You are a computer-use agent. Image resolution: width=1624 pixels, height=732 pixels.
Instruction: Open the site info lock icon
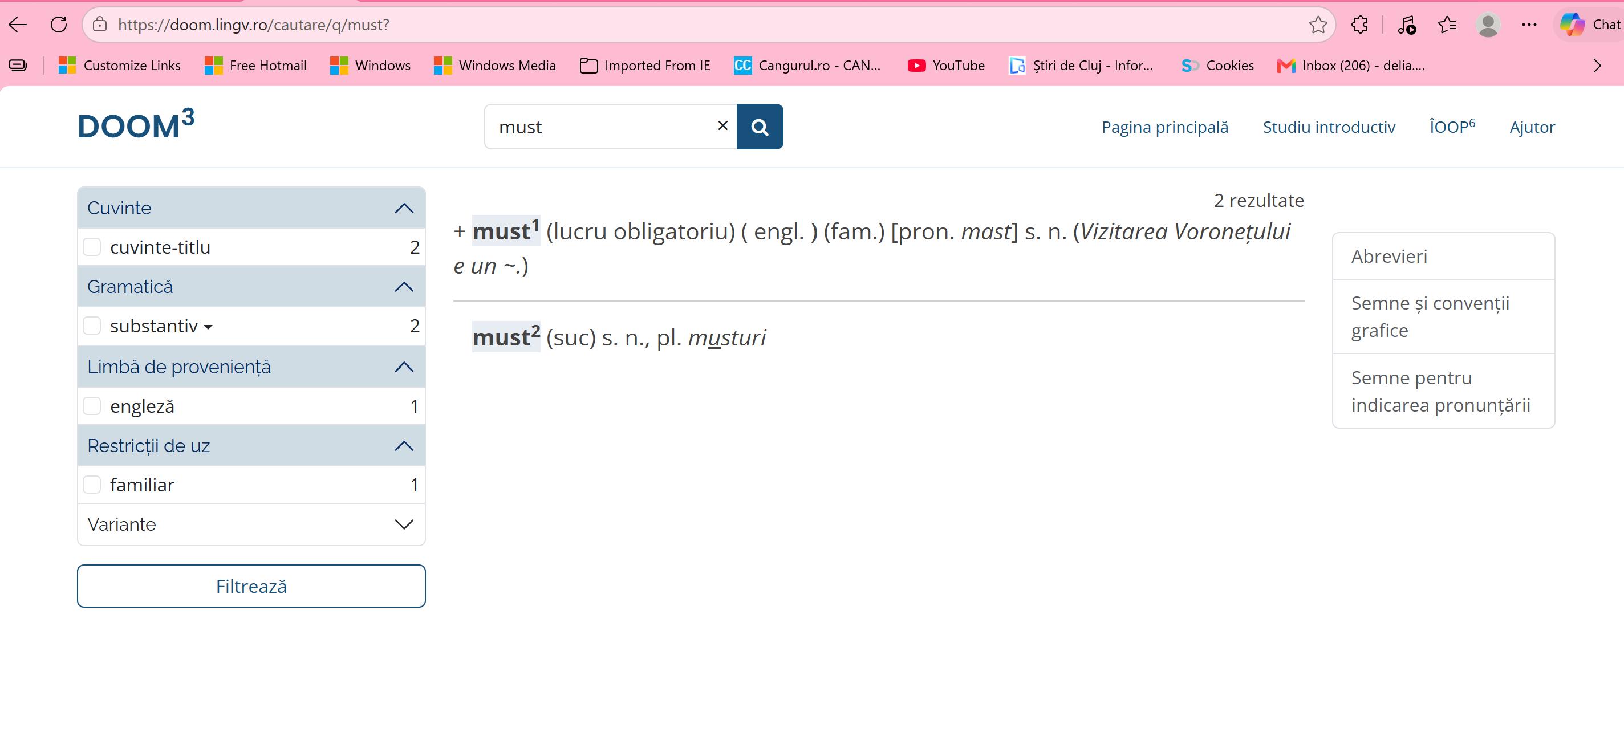point(100,25)
